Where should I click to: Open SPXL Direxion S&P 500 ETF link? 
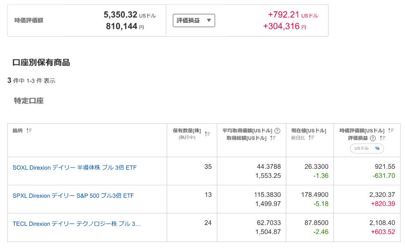pos(73,196)
